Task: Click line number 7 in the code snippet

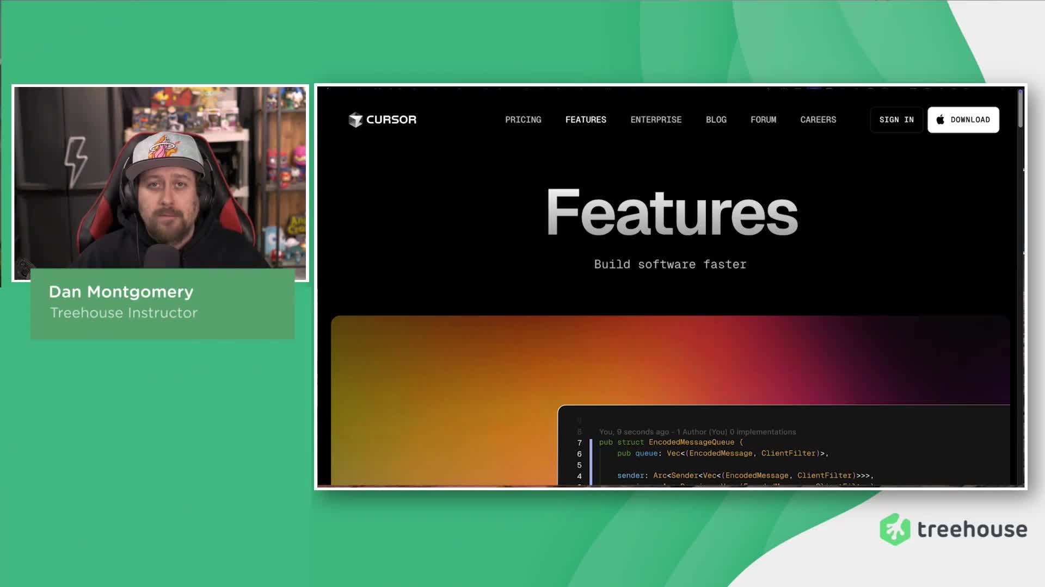Action: click(578, 442)
